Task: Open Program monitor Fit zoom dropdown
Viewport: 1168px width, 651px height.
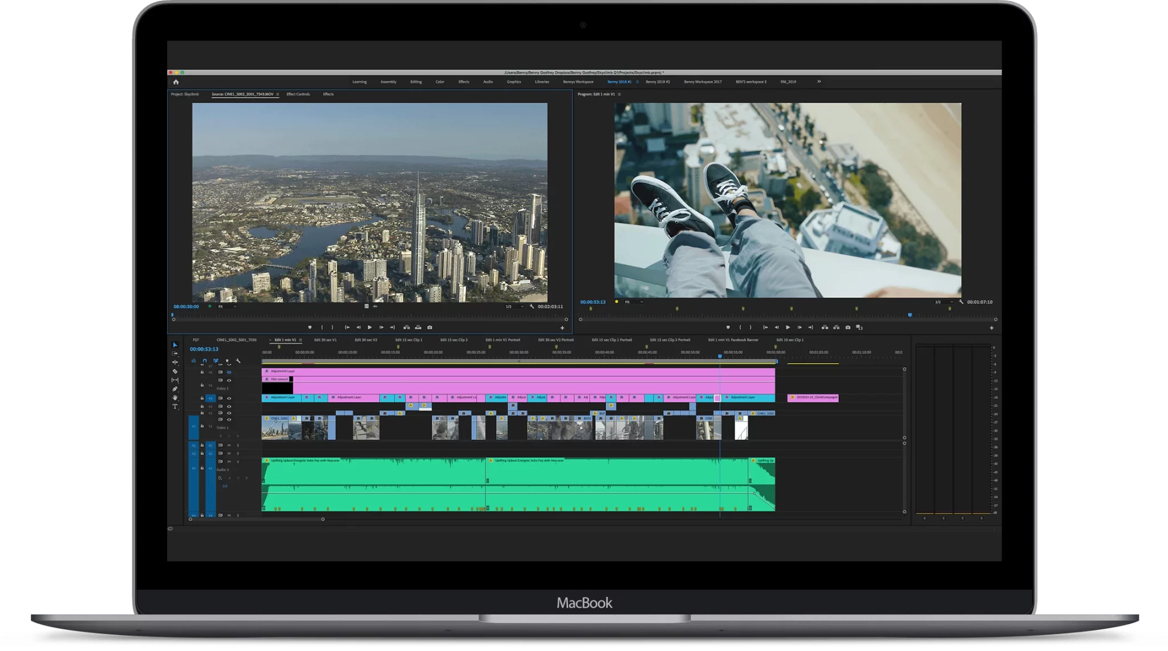Action: point(634,302)
